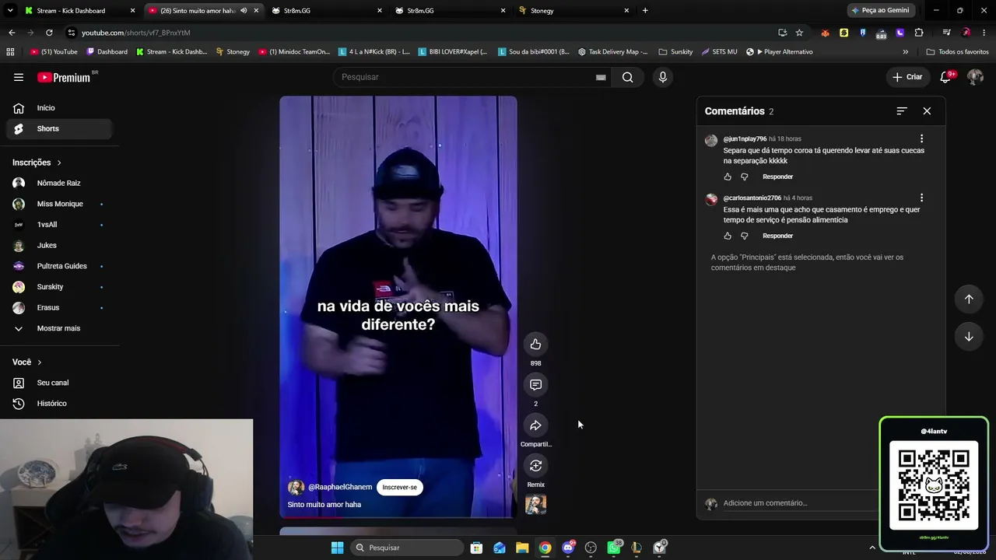This screenshot has height=560, width=996.
Task: Remix this Short
Action: tap(535, 466)
